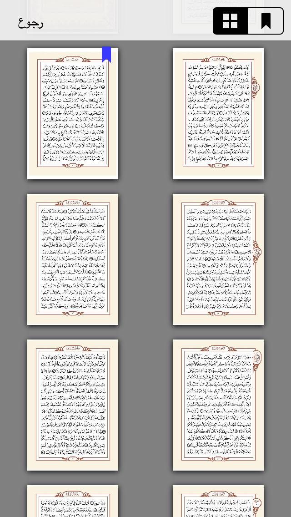291x517 pixels.
Task: Tap the رجوع back button
Action: point(30,22)
